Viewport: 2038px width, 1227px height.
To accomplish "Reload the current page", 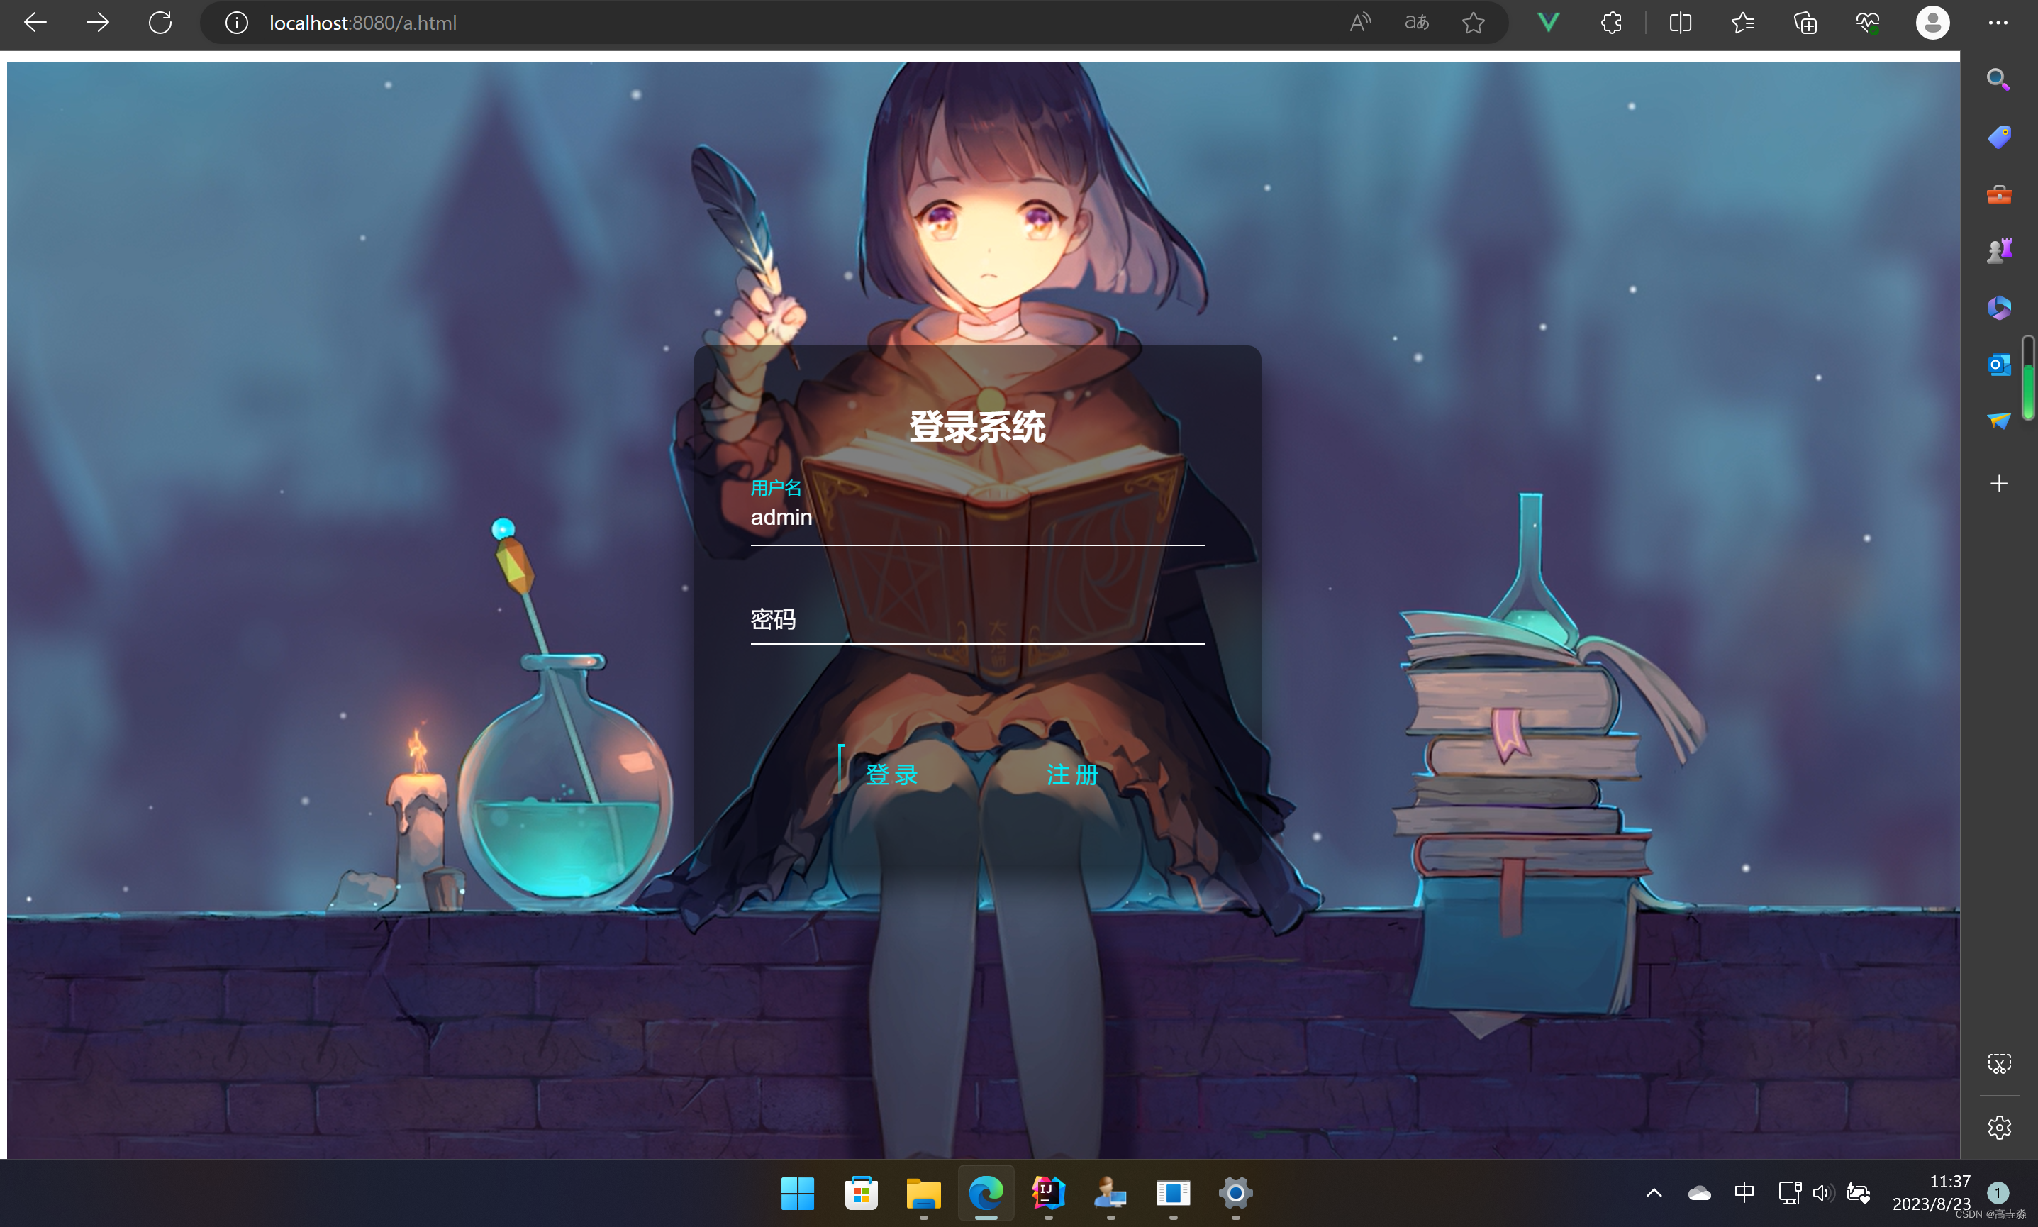I will [x=160, y=22].
